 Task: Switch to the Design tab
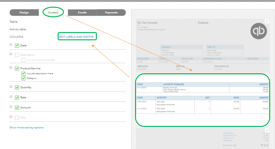(24, 13)
